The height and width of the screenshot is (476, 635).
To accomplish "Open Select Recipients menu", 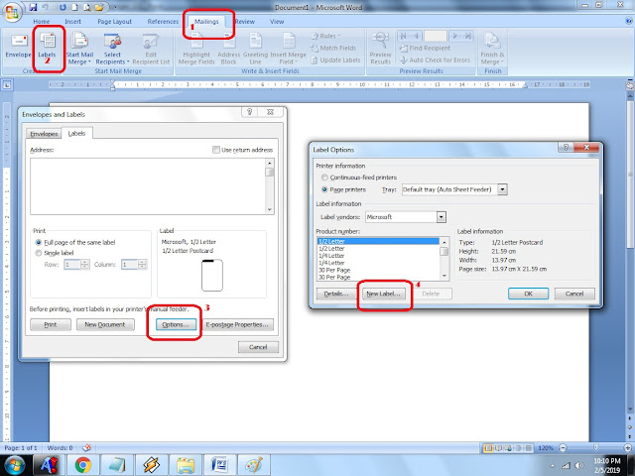I will 112,49.
